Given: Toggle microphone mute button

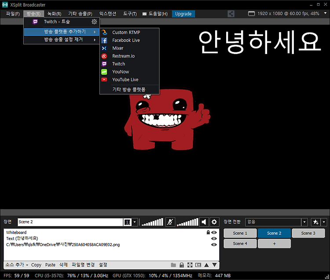Looking at the screenshot, I should [x=170, y=222].
